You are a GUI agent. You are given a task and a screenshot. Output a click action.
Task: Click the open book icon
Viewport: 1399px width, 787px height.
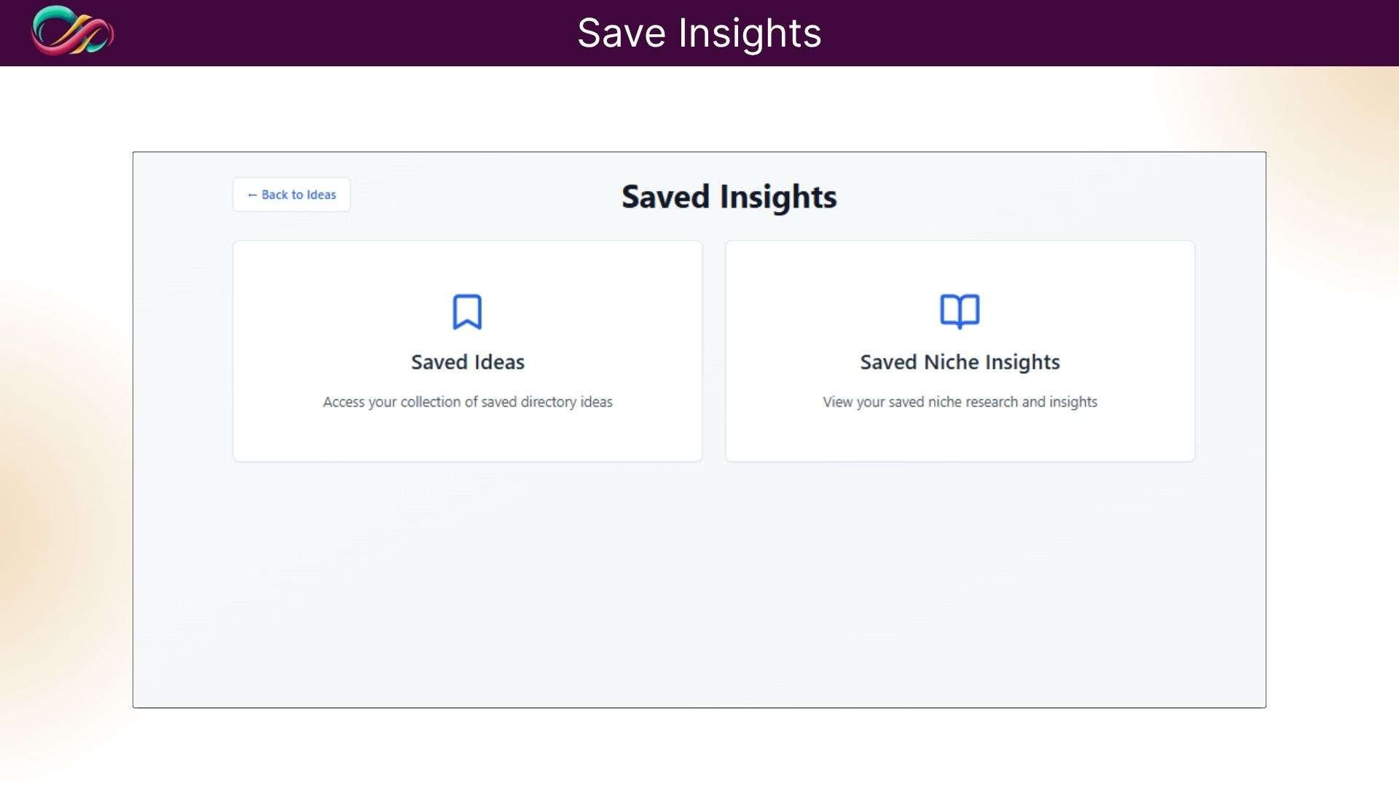[960, 312]
